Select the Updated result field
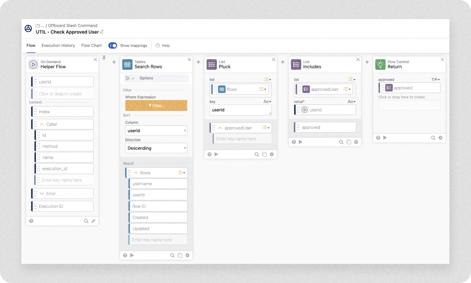The image size is (471, 283). pos(158,229)
